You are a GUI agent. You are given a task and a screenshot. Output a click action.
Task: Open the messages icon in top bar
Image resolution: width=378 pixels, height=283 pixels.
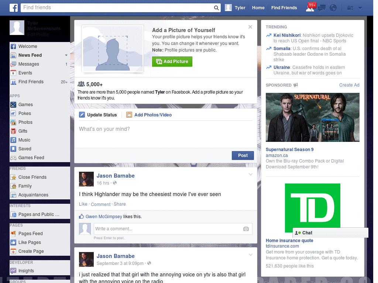pyautogui.click(x=322, y=8)
